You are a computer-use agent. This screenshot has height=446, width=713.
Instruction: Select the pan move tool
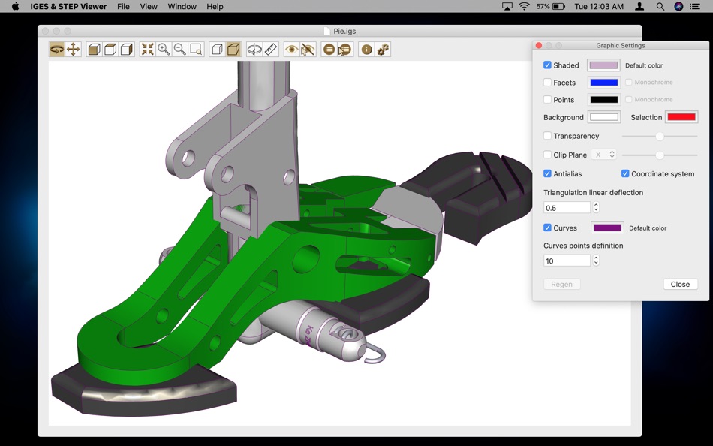[x=74, y=49]
